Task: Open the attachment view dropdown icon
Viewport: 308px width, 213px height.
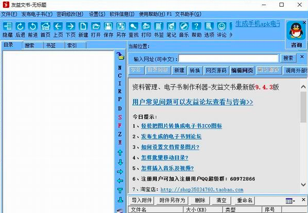Action: coord(290,201)
